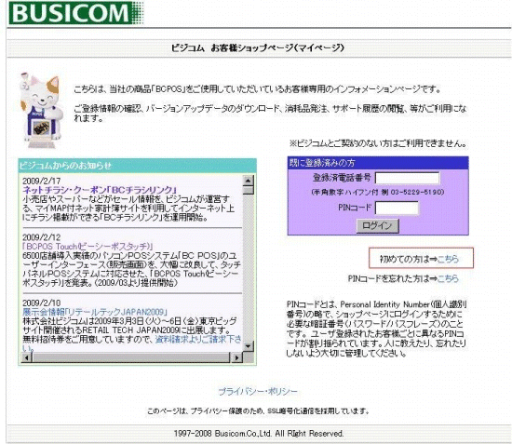Open 展示会情報 リテールテックJAPAN2009 link
The image size is (512, 444).
coord(95,312)
